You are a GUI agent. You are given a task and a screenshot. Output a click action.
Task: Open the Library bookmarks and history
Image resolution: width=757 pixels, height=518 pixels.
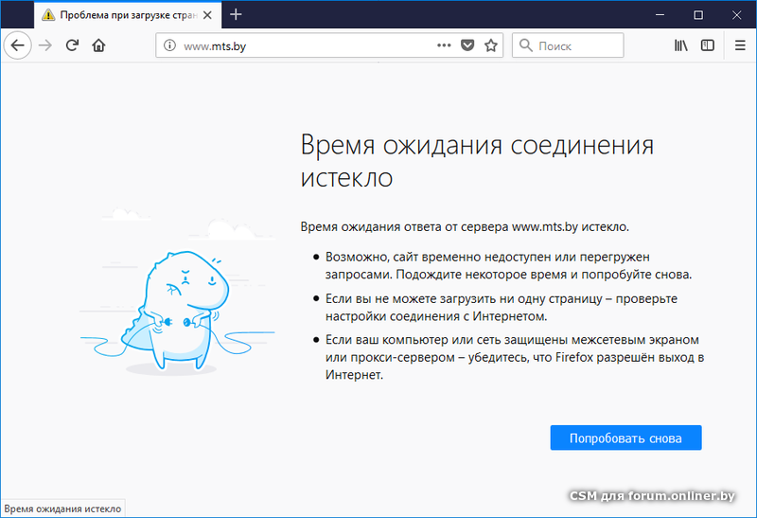click(680, 45)
